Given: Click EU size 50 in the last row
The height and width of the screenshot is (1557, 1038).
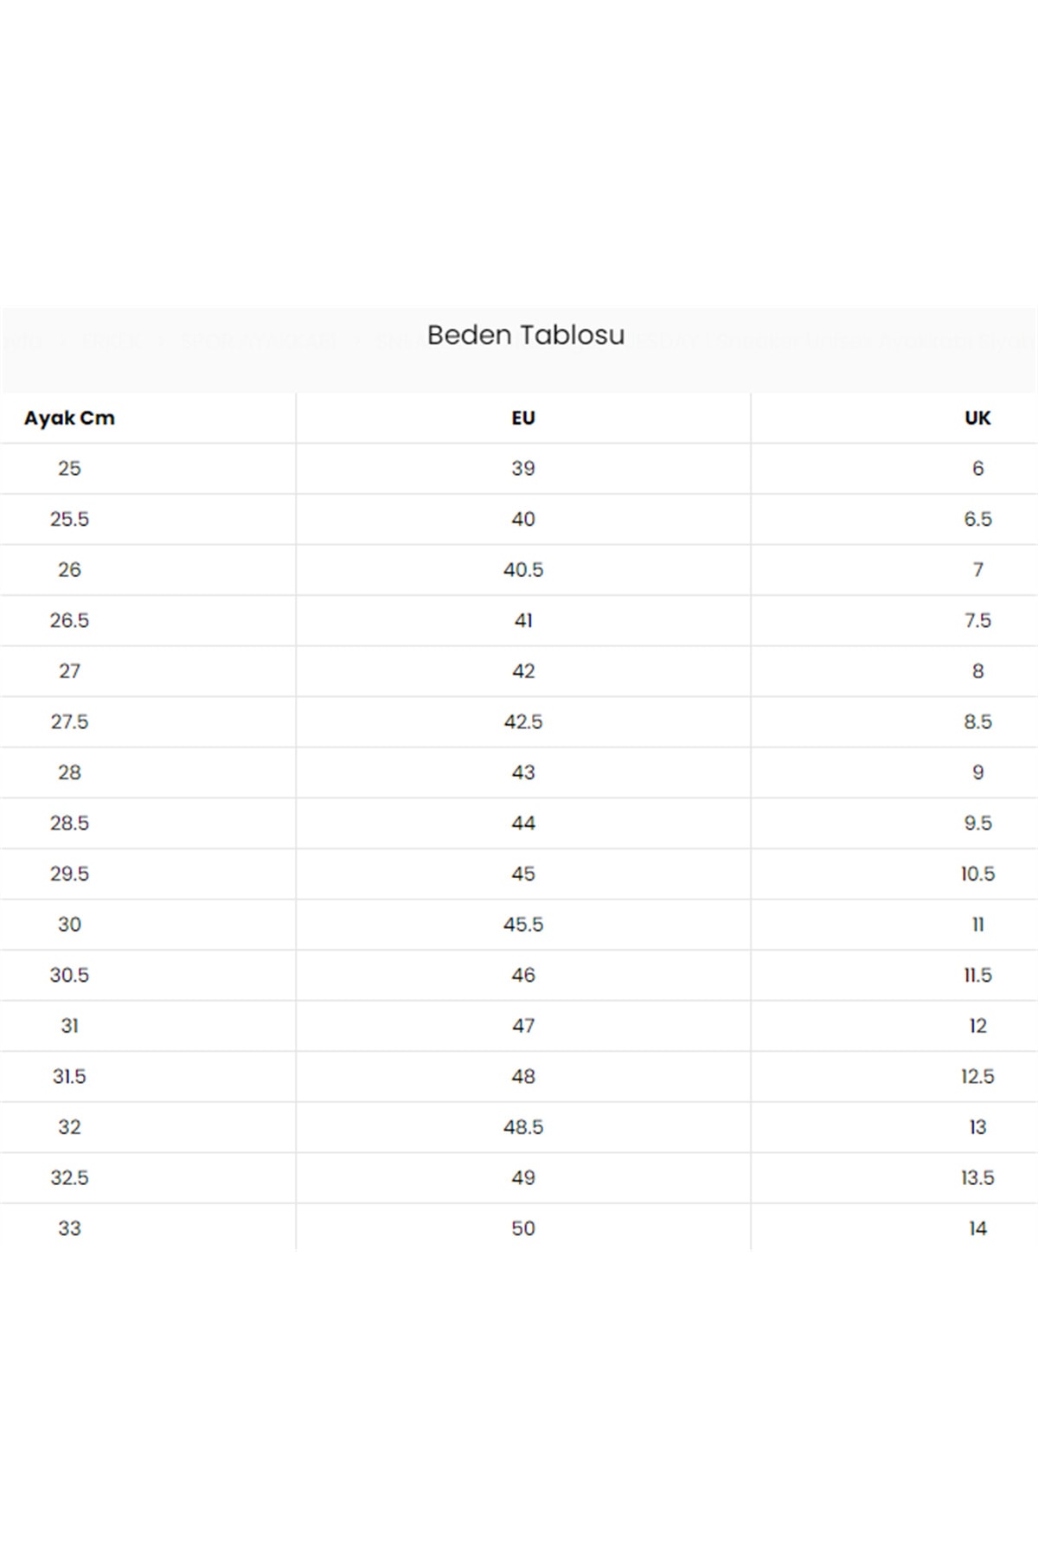Looking at the screenshot, I should [523, 1228].
